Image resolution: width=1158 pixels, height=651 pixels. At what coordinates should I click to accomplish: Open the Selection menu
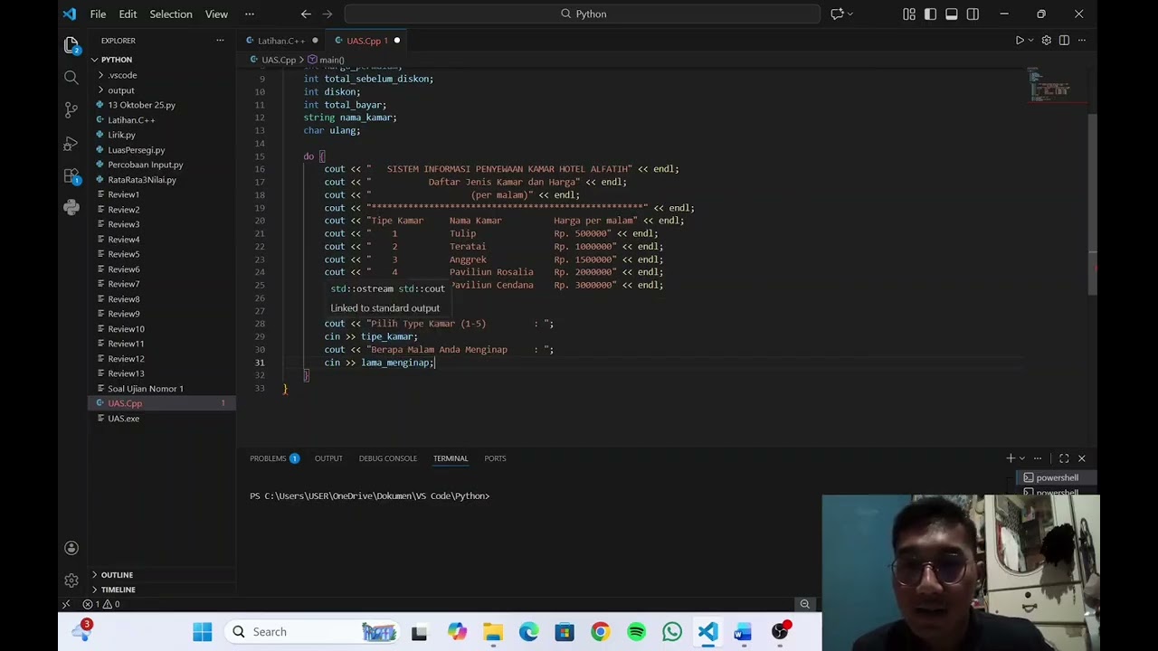point(171,14)
